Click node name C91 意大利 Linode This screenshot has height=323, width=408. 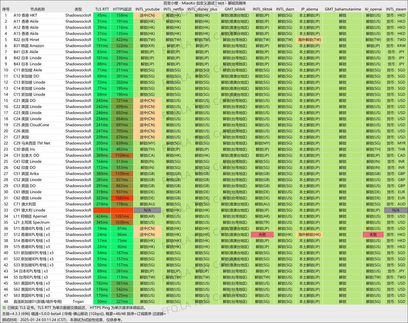[29, 210]
